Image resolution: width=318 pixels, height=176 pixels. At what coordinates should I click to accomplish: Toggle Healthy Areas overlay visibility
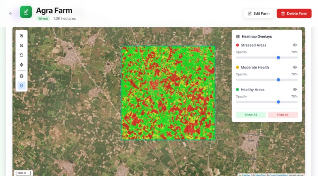coord(295,89)
